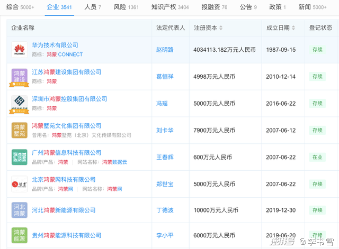Click the 在业 status badge

(317, 158)
